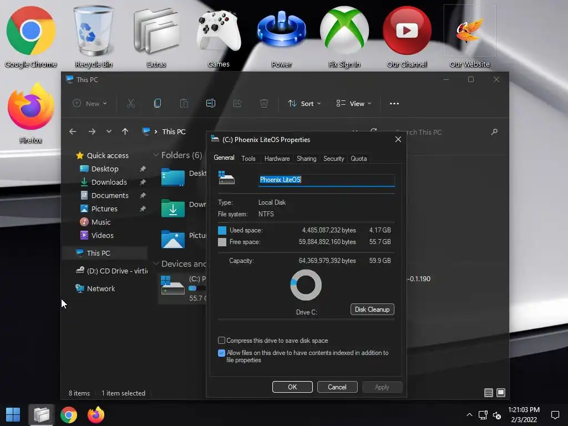Click the drive name input field
Screen dimensions: 568x426
pyautogui.click(x=326, y=180)
